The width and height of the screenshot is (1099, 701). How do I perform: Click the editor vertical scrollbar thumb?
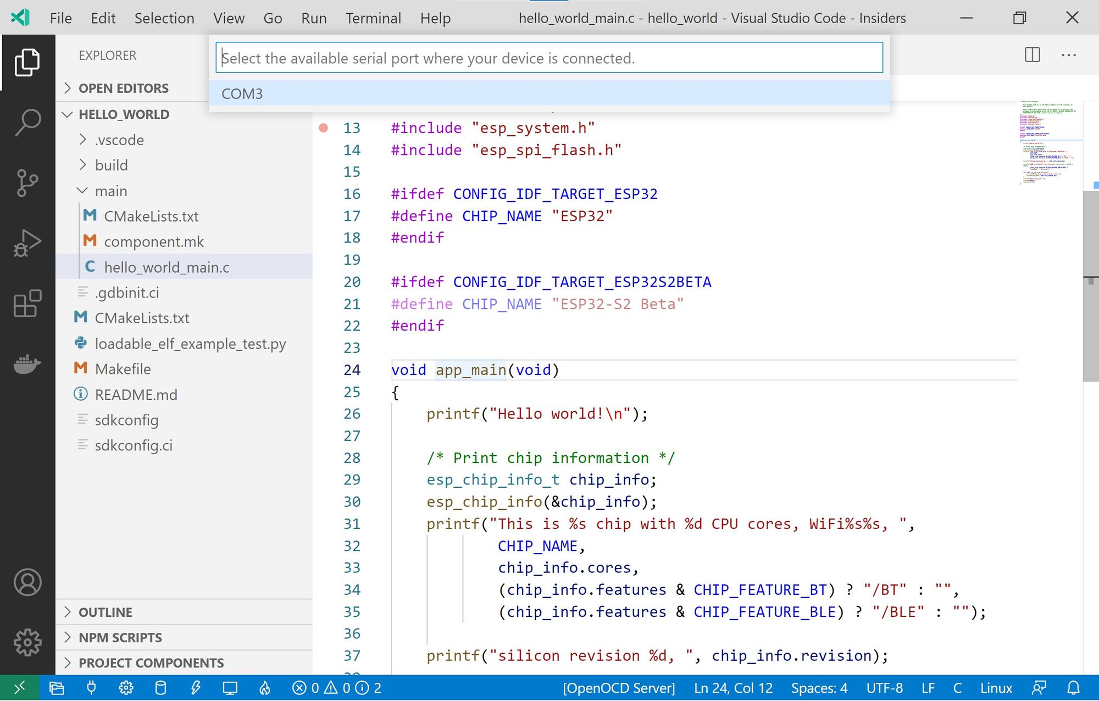point(1090,286)
